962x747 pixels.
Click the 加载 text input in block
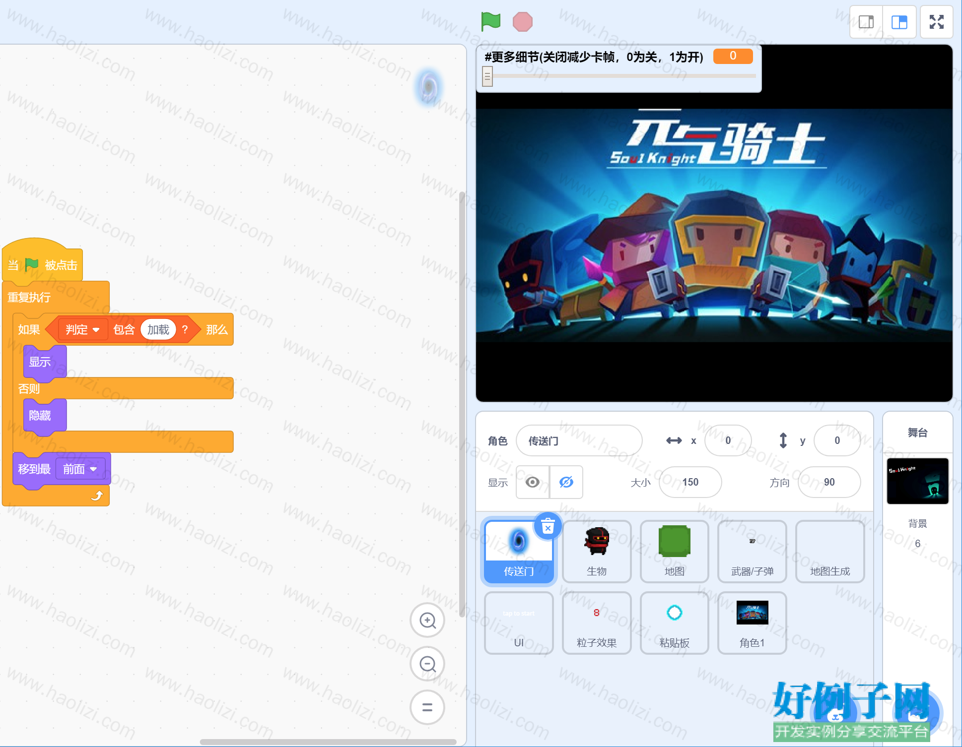158,330
